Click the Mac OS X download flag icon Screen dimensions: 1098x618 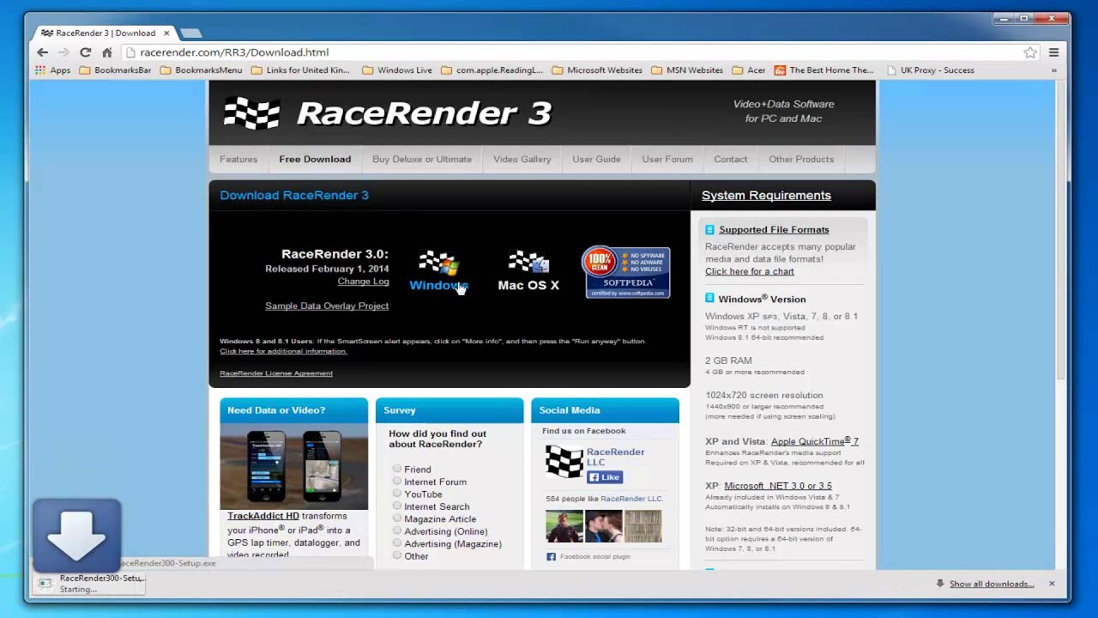click(x=528, y=262)
